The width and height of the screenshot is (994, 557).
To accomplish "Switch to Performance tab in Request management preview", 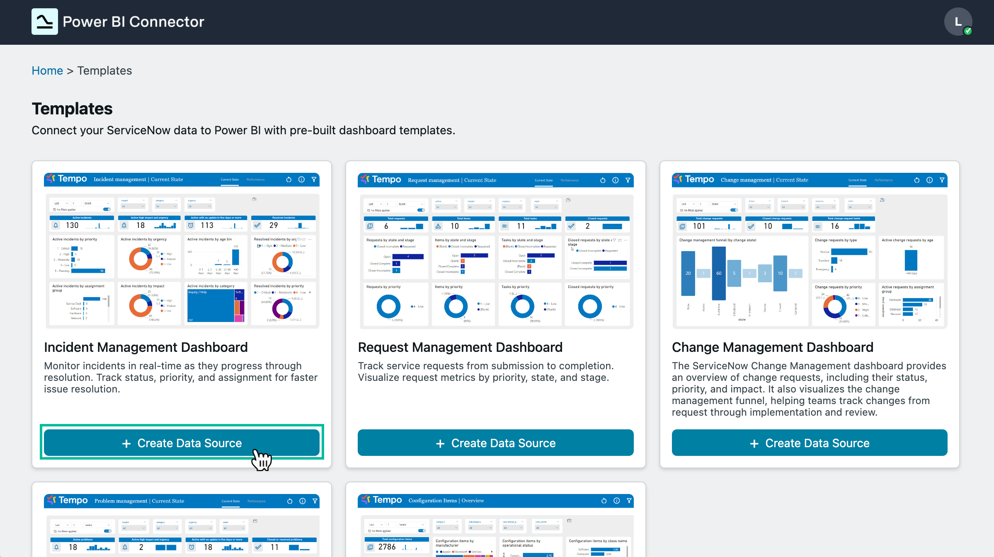I will click(x=570, y=181).
